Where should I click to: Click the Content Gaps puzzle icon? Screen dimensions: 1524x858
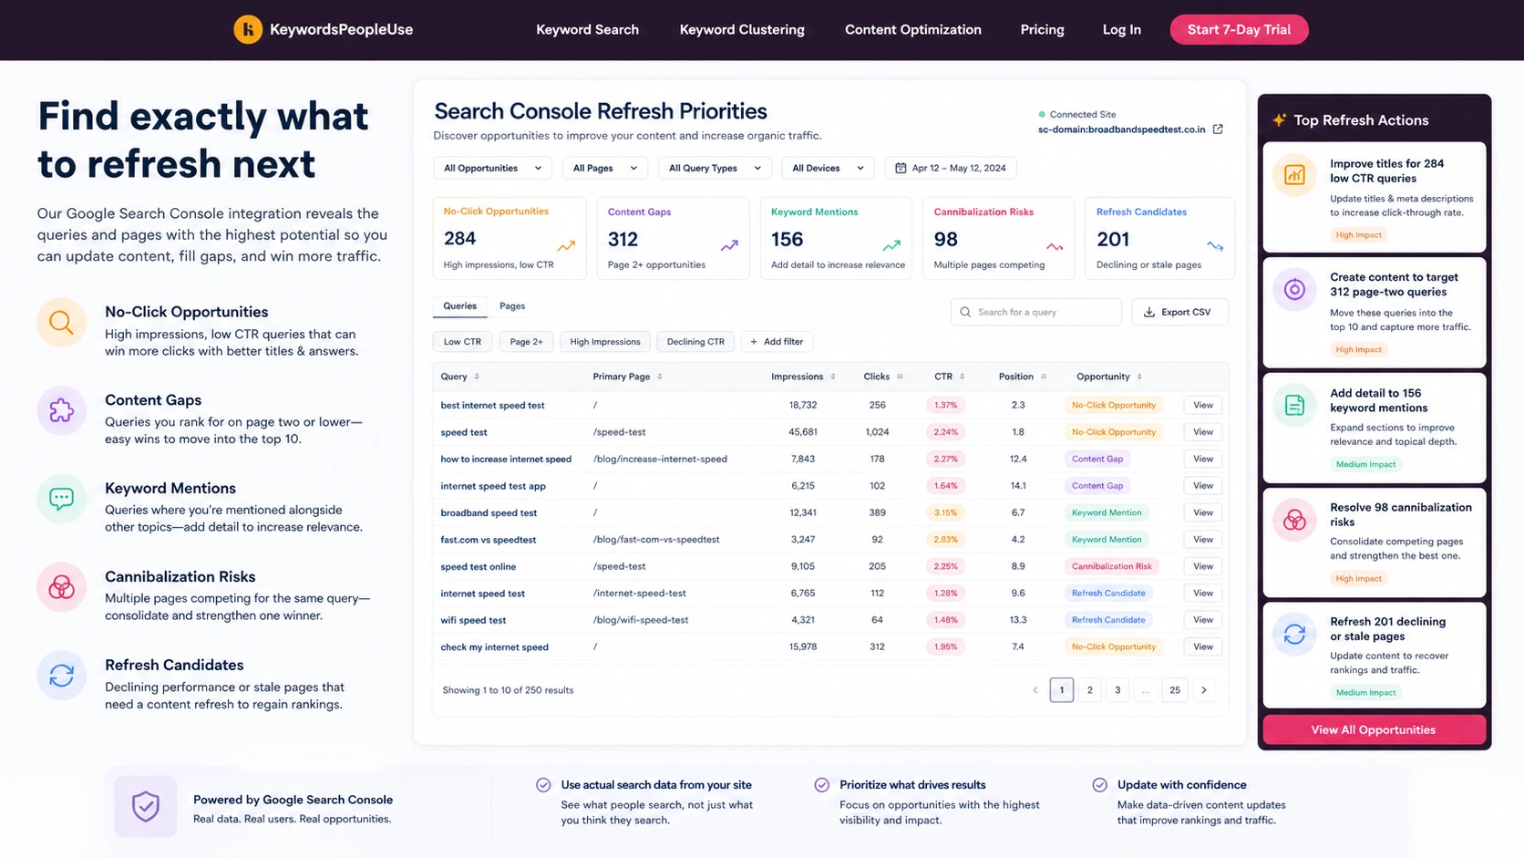(x=61, y=410)
